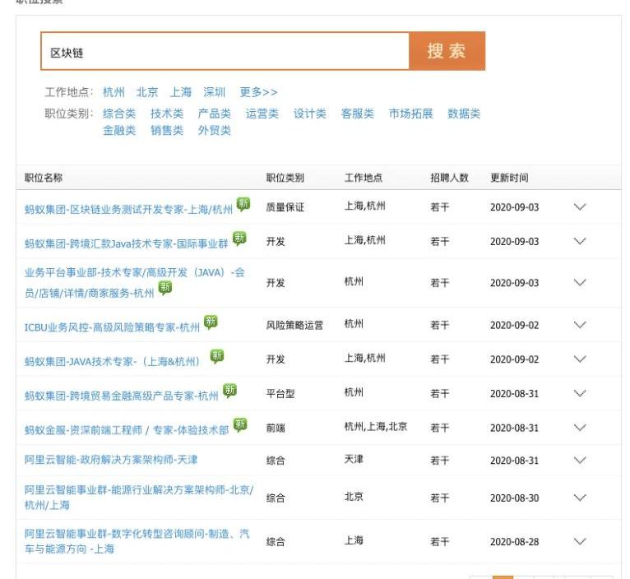The height and width of the screenshot is (579, 630).
Task: Expand the 业务平台事业部 JAVA row chevron
Action: pyautogui.click(x=579, y=282)
